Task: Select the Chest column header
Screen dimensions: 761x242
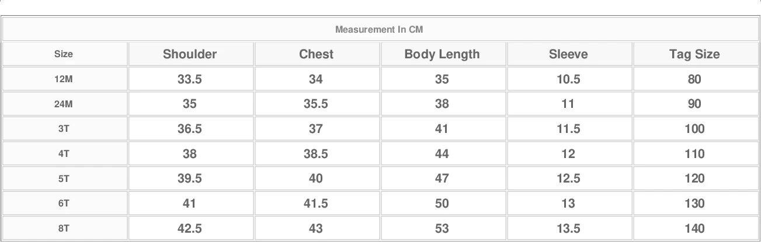Action: [x=316, y=54]
